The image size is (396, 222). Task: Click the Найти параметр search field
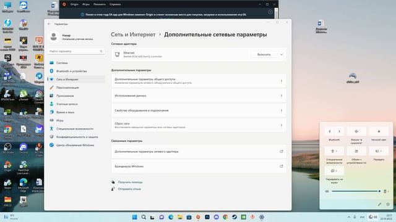76,51
